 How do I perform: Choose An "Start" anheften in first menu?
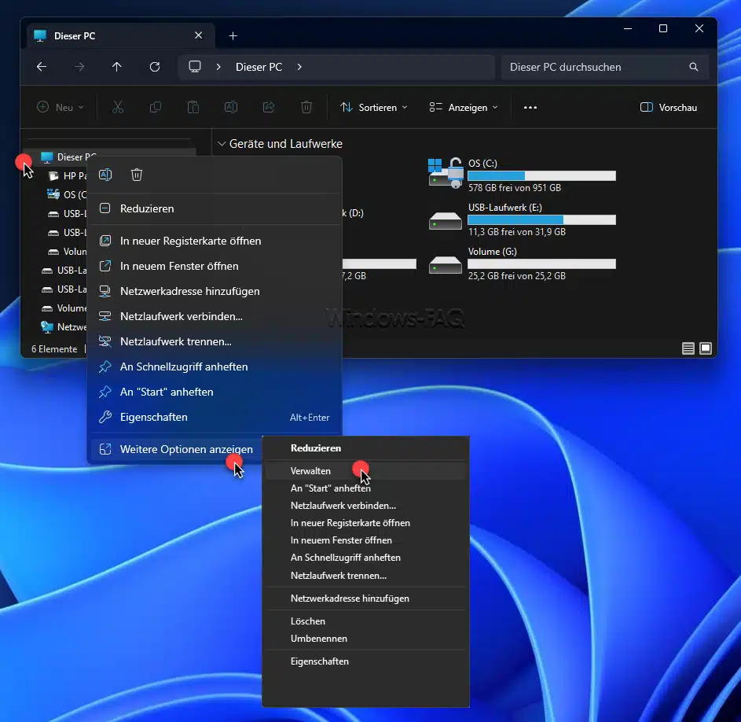(x=215, y=392)
